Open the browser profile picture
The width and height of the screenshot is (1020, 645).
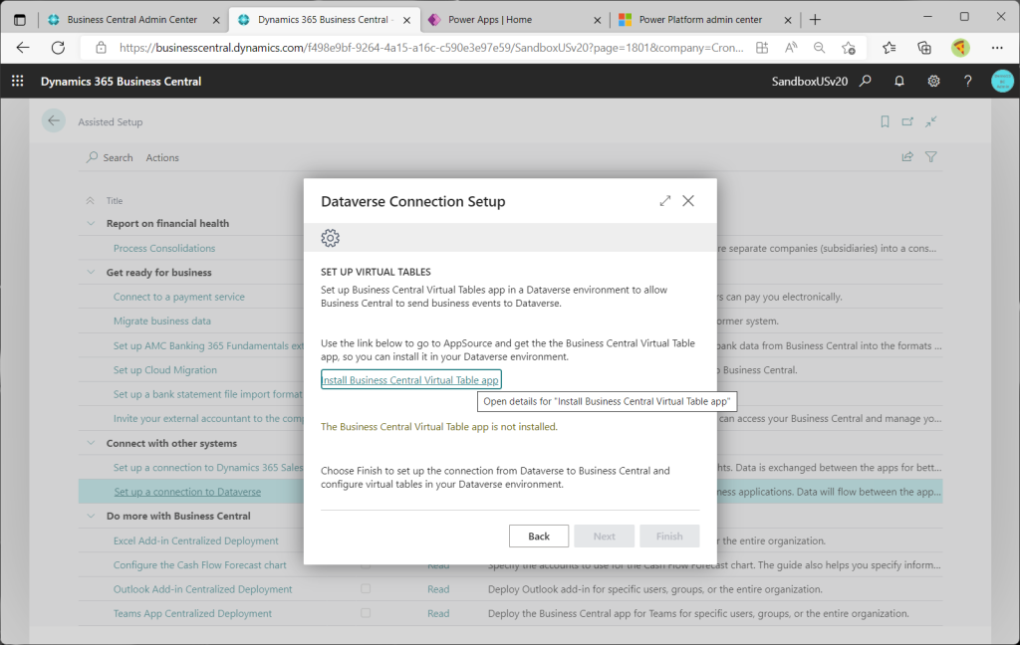[x=960, y=48]
